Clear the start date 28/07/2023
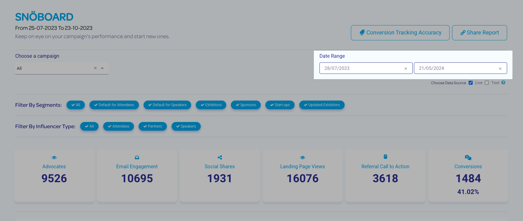 click(x=406, y=69)
